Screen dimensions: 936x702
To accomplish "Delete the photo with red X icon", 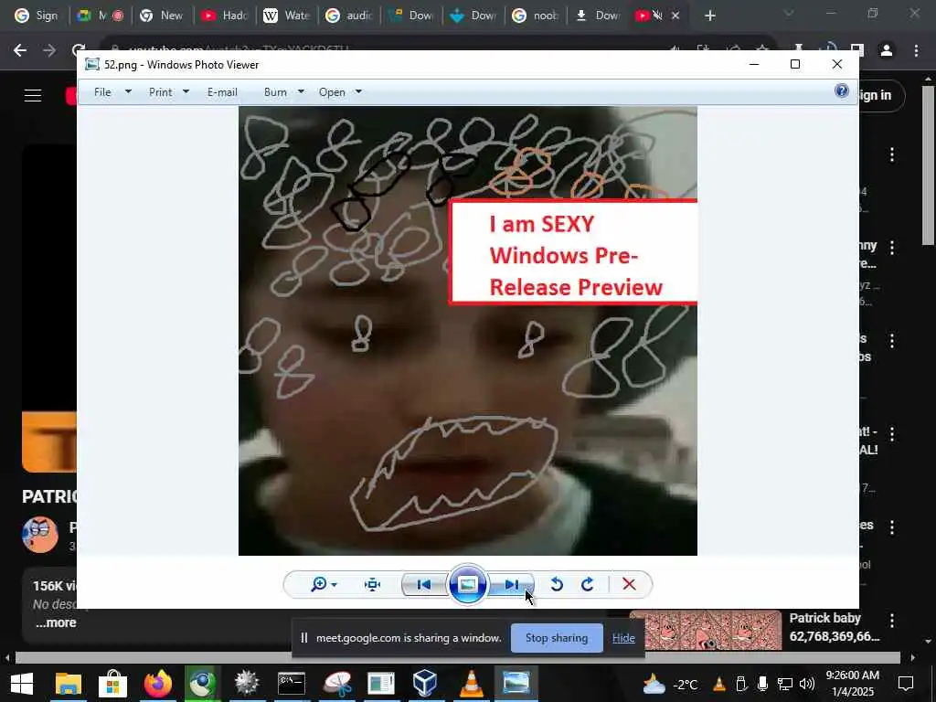I will (629, 584).
